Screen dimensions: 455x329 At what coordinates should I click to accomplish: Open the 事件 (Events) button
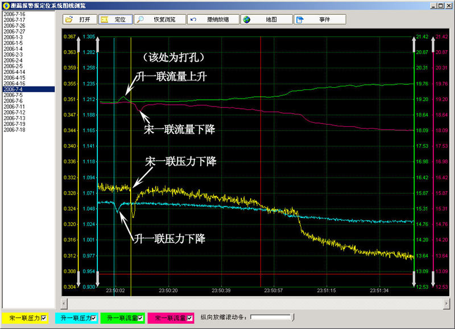point(319,19)
